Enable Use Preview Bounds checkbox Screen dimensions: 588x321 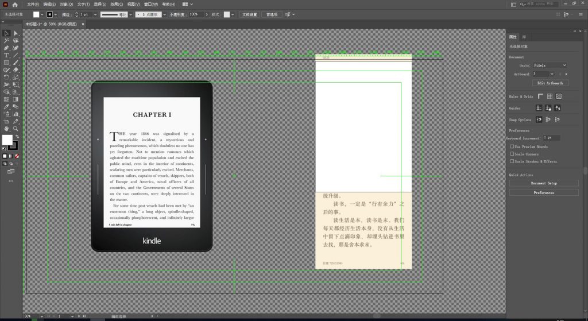pyautogui.click(x=512, y=146)
